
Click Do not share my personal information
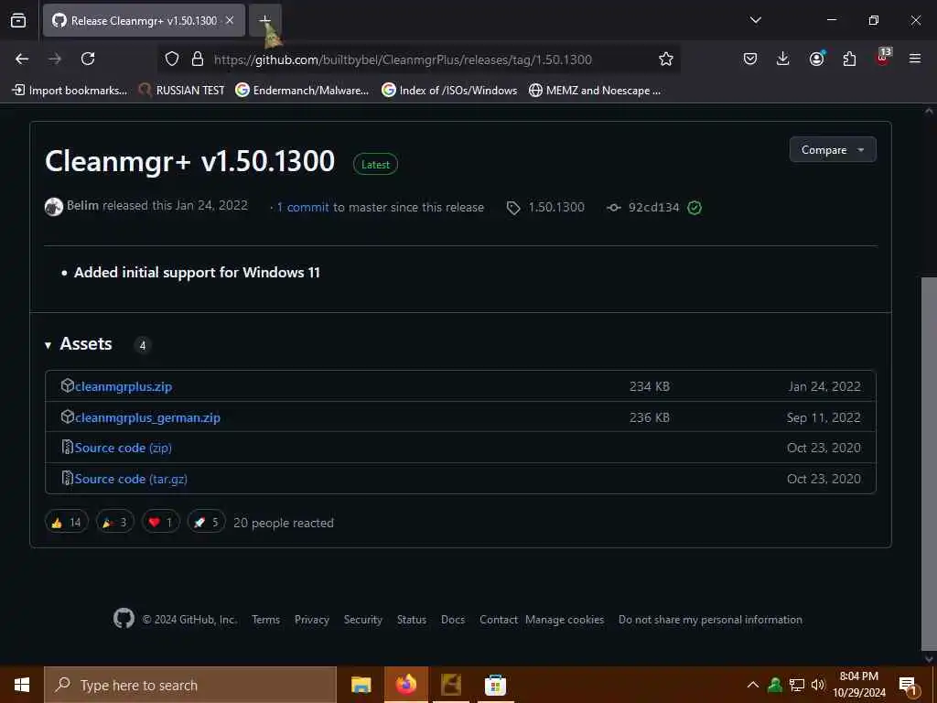[x=710, y=620]
